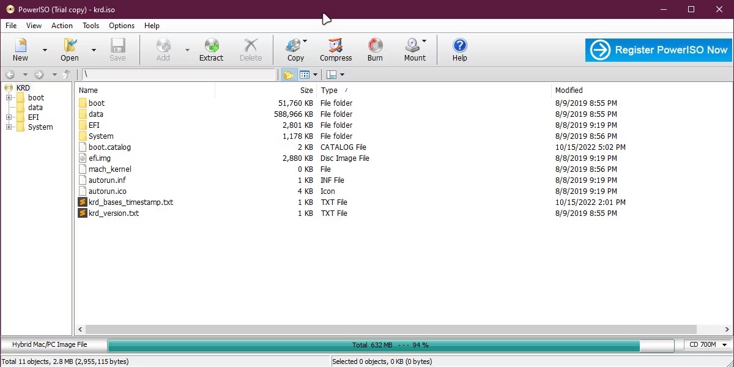This screenshot has width=734, height=367.
Task: Open the Mount button dropdown arrow
Action: 424,41
